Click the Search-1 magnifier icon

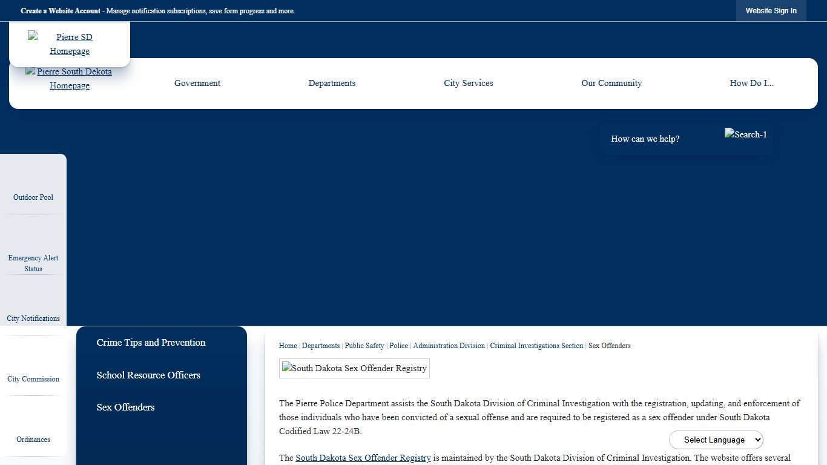(x=745, y=134)
